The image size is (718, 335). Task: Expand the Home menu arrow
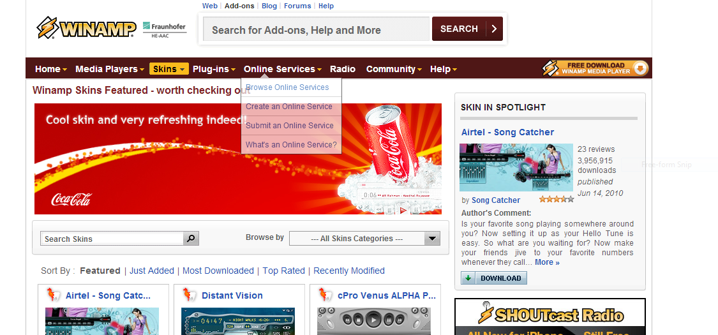click(64, 70)
